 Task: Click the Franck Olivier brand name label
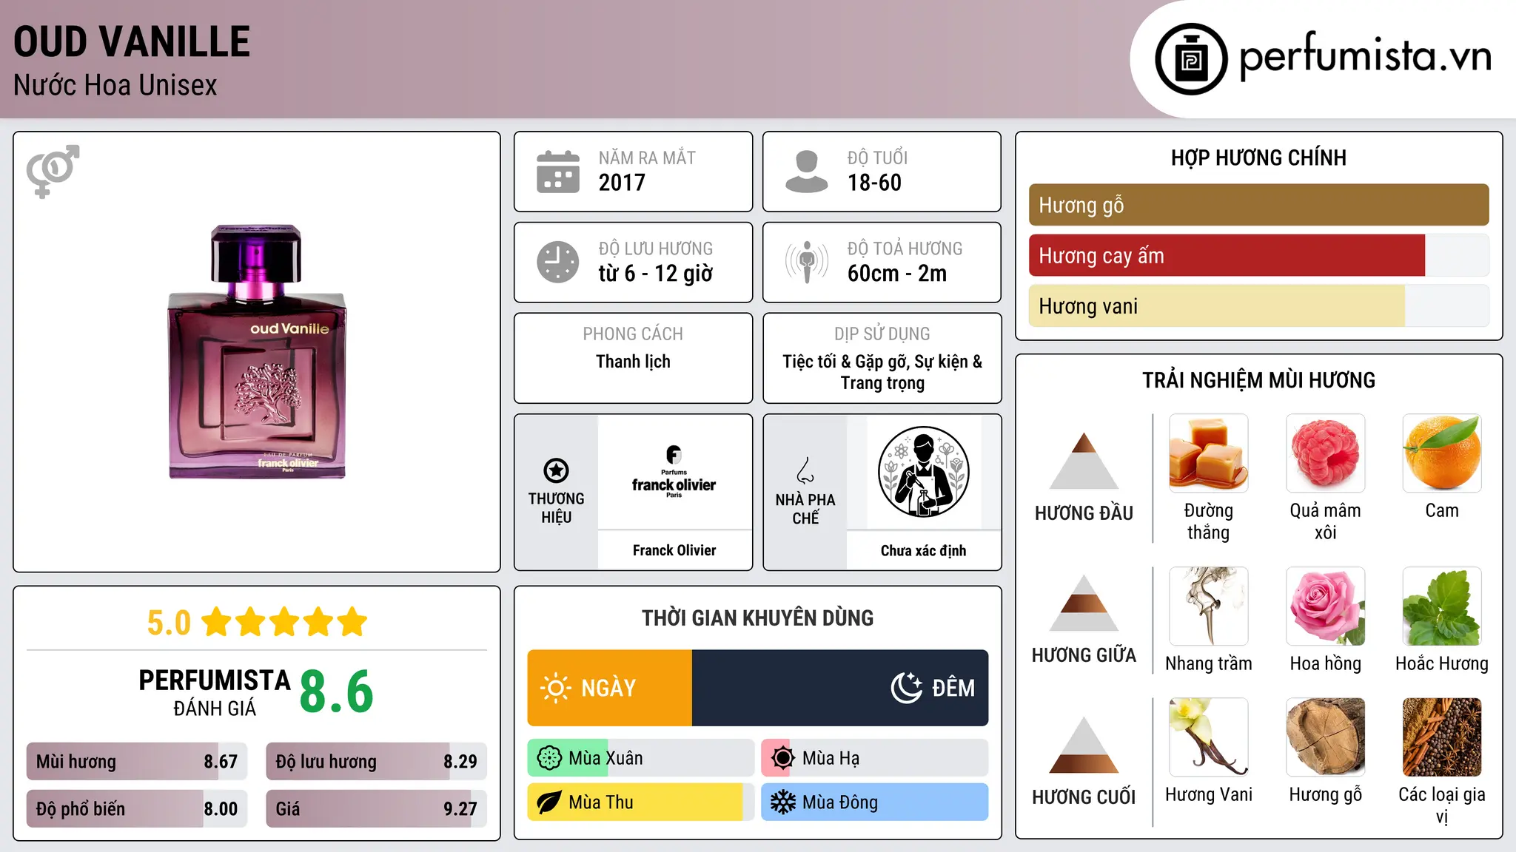[x=674, y=550]
